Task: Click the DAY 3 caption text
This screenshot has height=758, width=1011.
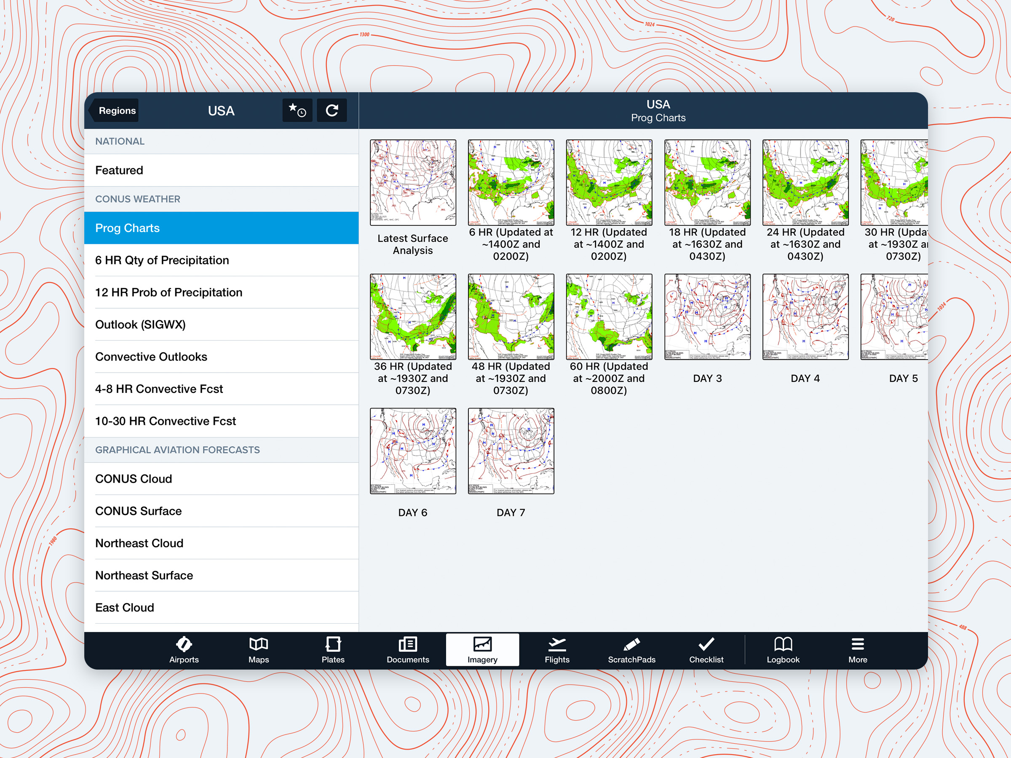Action: [708, 378]
